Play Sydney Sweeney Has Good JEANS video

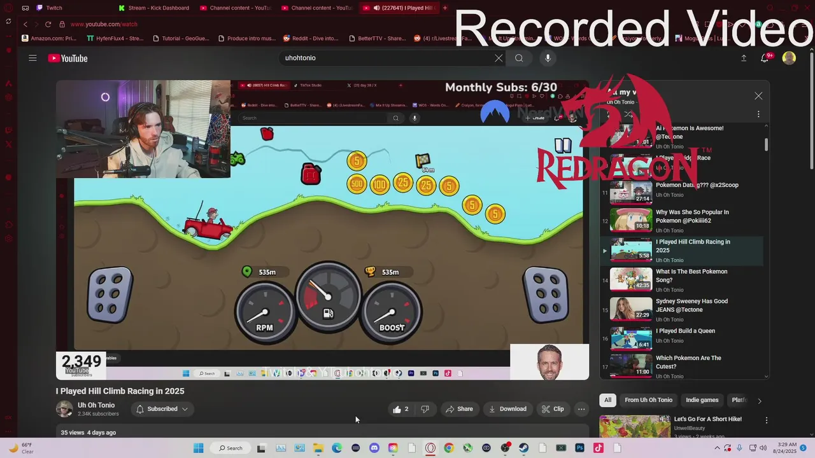click(681, 309)
